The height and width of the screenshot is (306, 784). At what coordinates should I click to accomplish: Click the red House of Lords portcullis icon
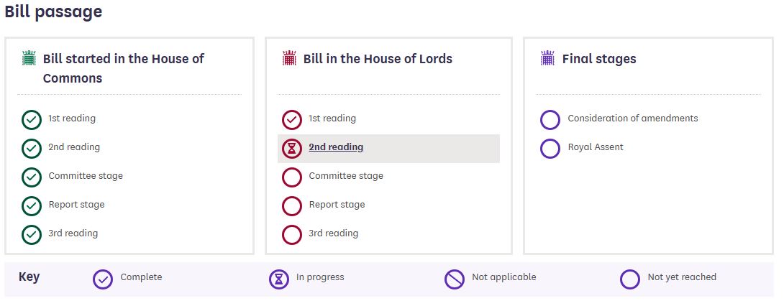pos(289,58)
